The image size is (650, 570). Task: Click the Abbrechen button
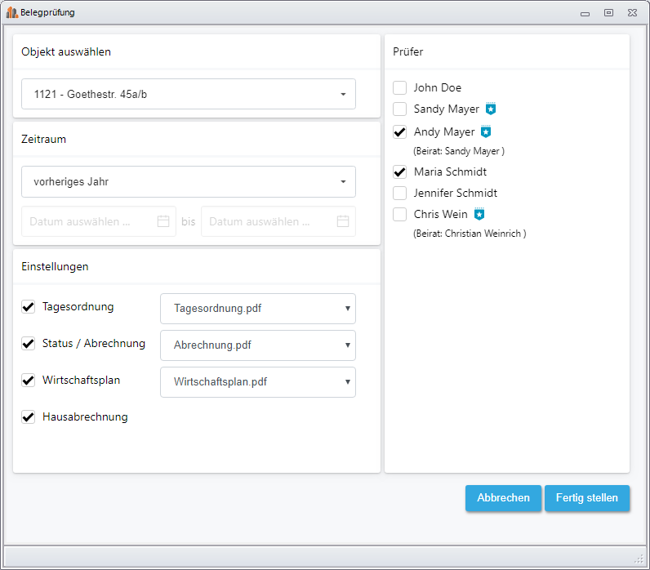point(503,498)
